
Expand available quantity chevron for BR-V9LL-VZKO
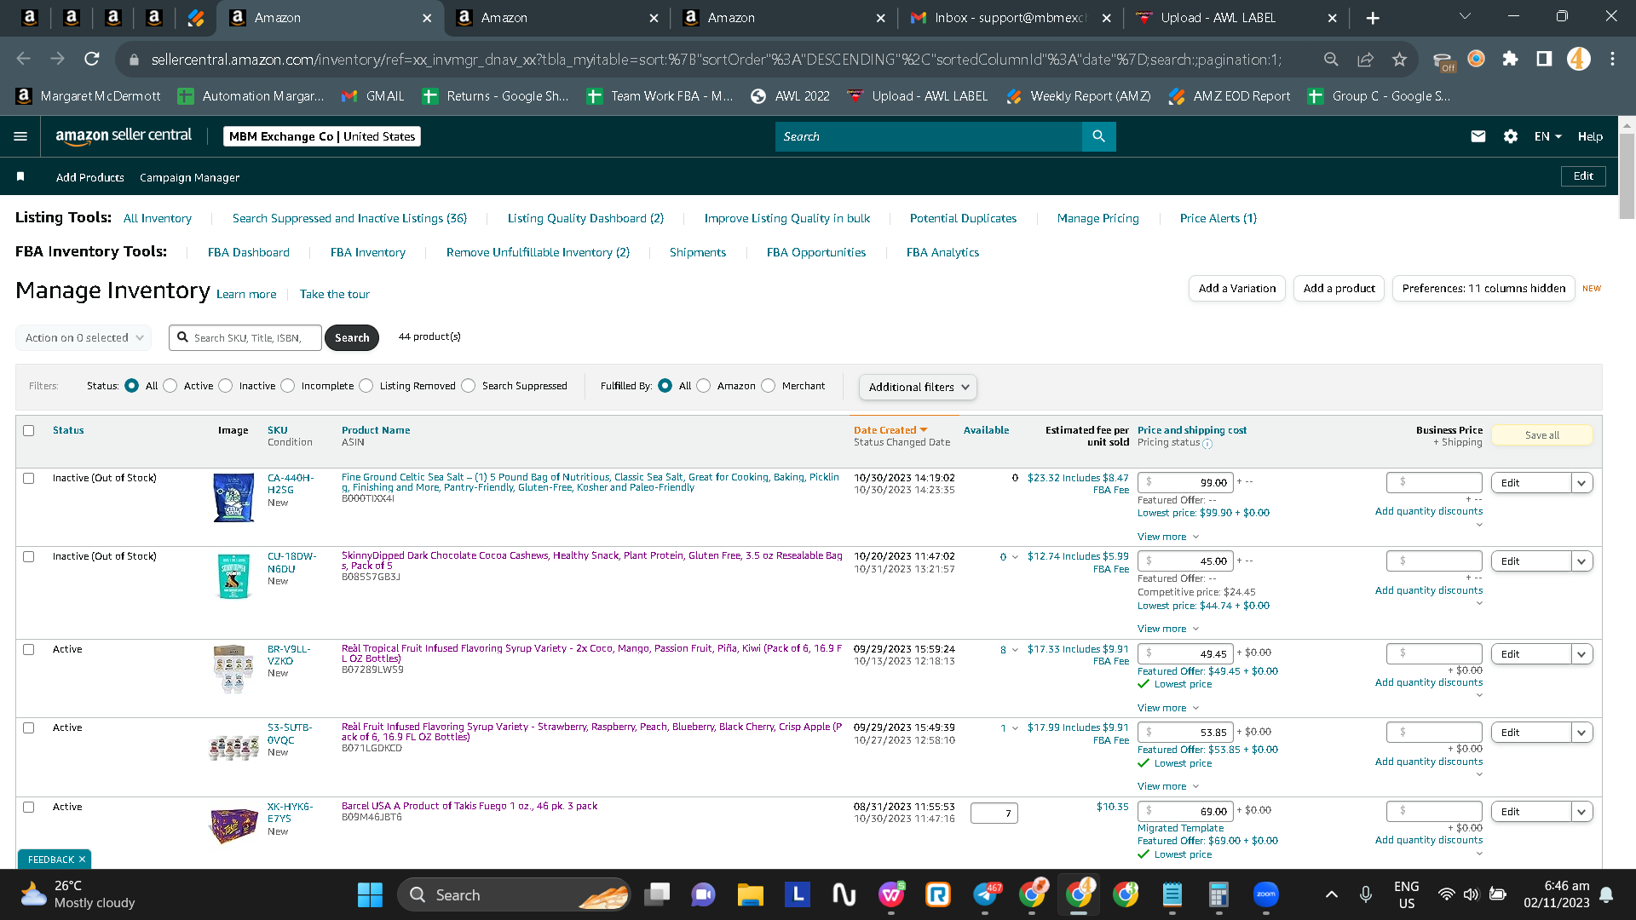[1015, 650]
